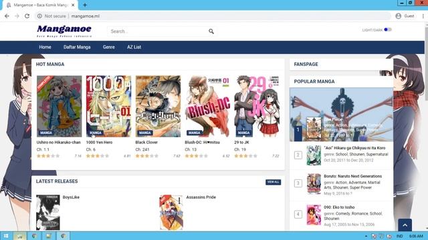The height and width of the screenshot is (240, 428).
Task: Open 29 to JK cover thumbnail
Action: point(257,106)
